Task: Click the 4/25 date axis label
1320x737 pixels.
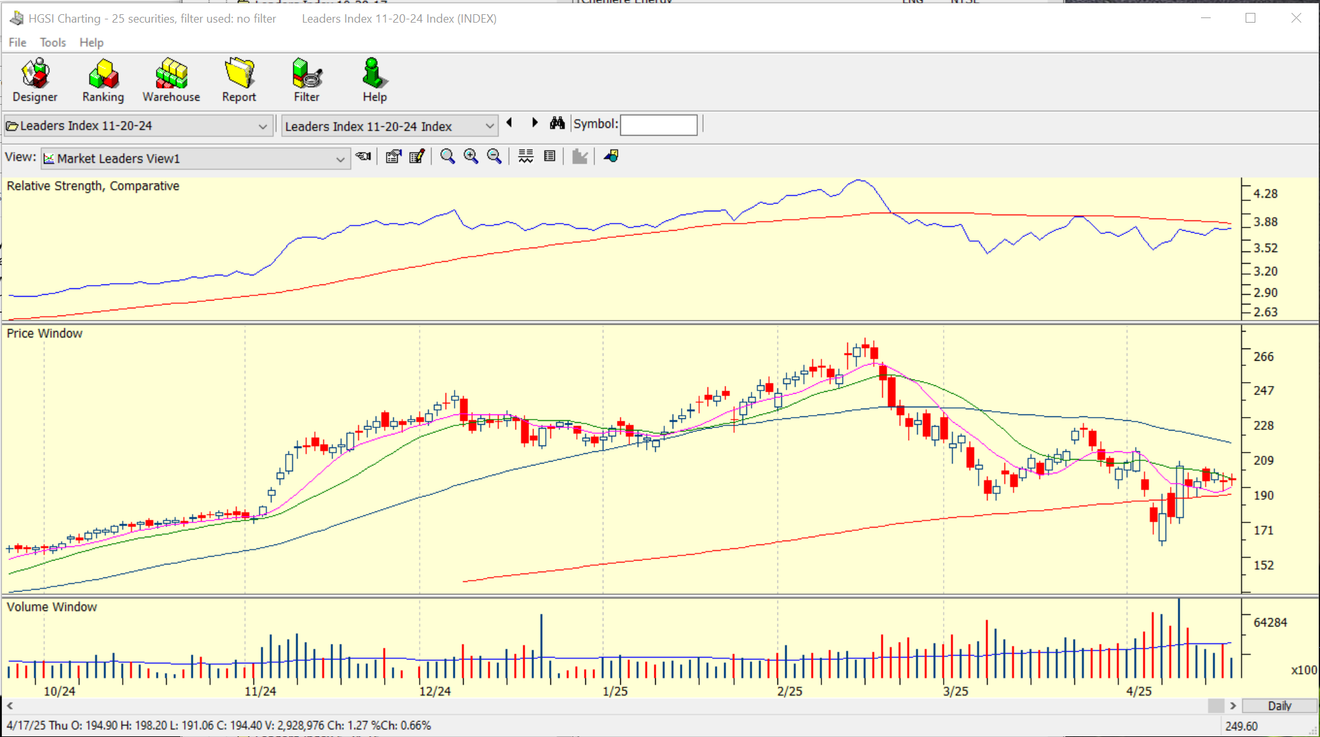Action: click(1139, 691)
